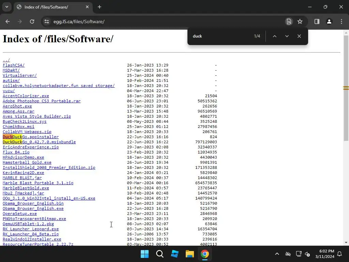
Task: Download EricAndreExperience.zip
Action: 31,147
